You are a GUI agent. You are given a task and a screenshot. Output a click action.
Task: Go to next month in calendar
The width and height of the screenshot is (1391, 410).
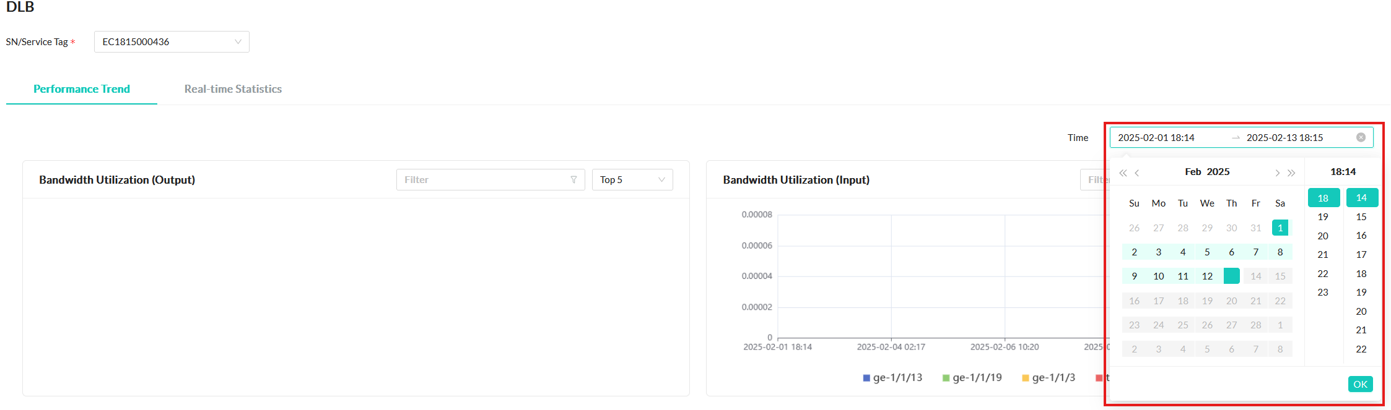(1277, 173)
